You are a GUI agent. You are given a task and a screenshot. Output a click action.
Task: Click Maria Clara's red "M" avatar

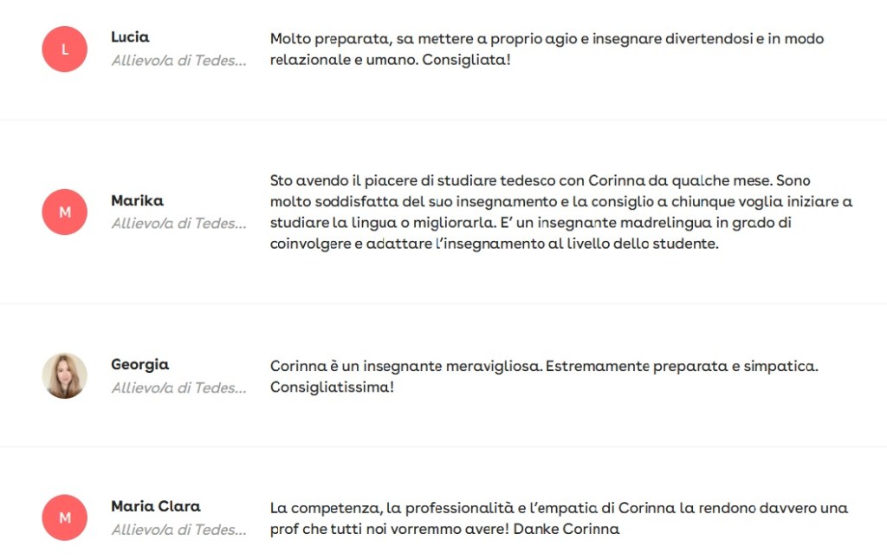tap(65, 518)
